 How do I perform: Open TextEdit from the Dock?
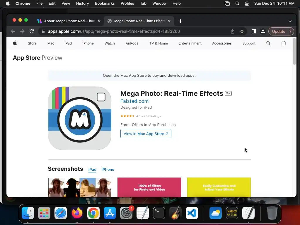(x=143, y=213)
